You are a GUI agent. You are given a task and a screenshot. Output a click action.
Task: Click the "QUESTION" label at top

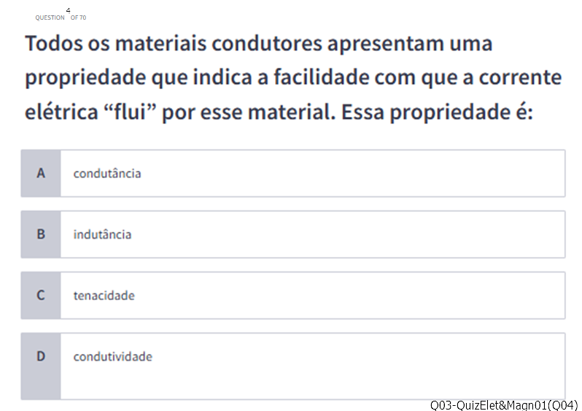pos(50,18)
